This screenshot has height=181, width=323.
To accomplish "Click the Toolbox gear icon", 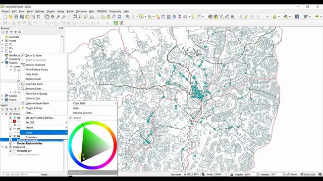I will pos(174,17).
